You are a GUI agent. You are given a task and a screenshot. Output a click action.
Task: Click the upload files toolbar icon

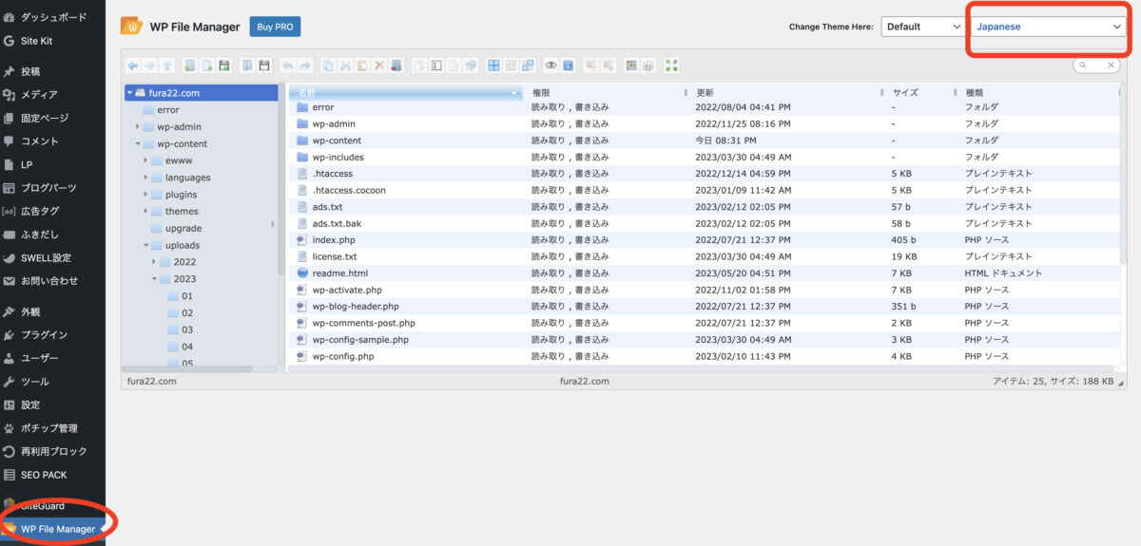(223, 66)
